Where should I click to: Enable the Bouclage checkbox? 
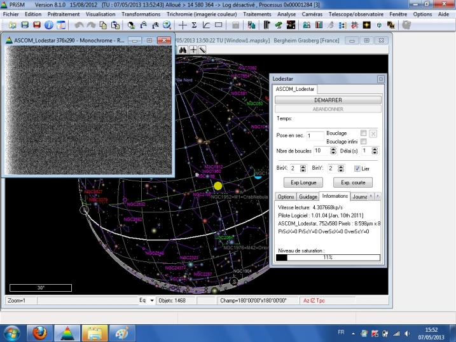pos(363,133)
